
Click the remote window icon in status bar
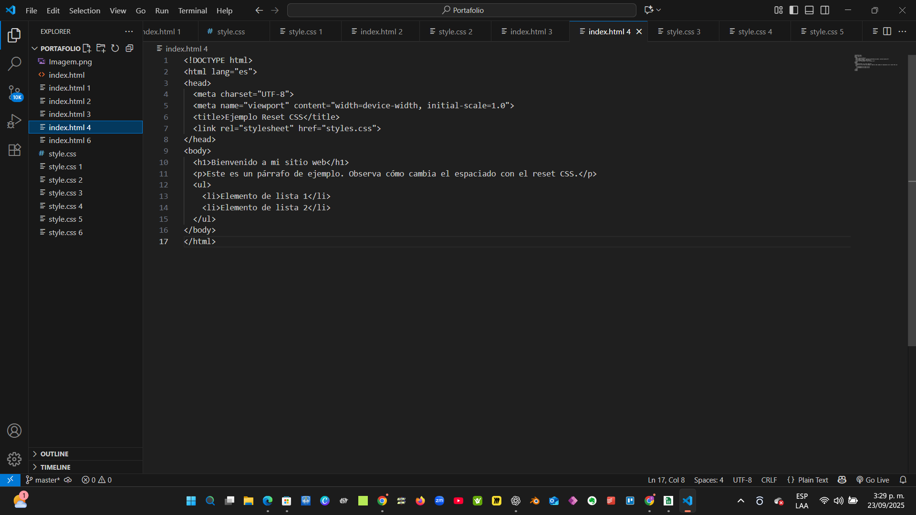point(10,480)
